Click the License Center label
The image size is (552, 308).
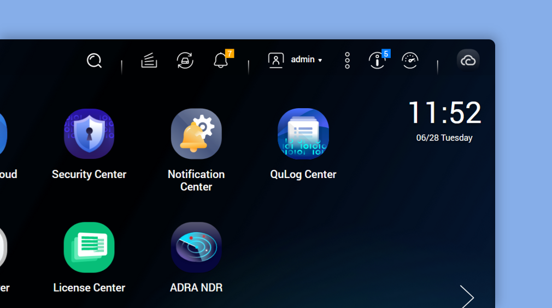[89, 288]
